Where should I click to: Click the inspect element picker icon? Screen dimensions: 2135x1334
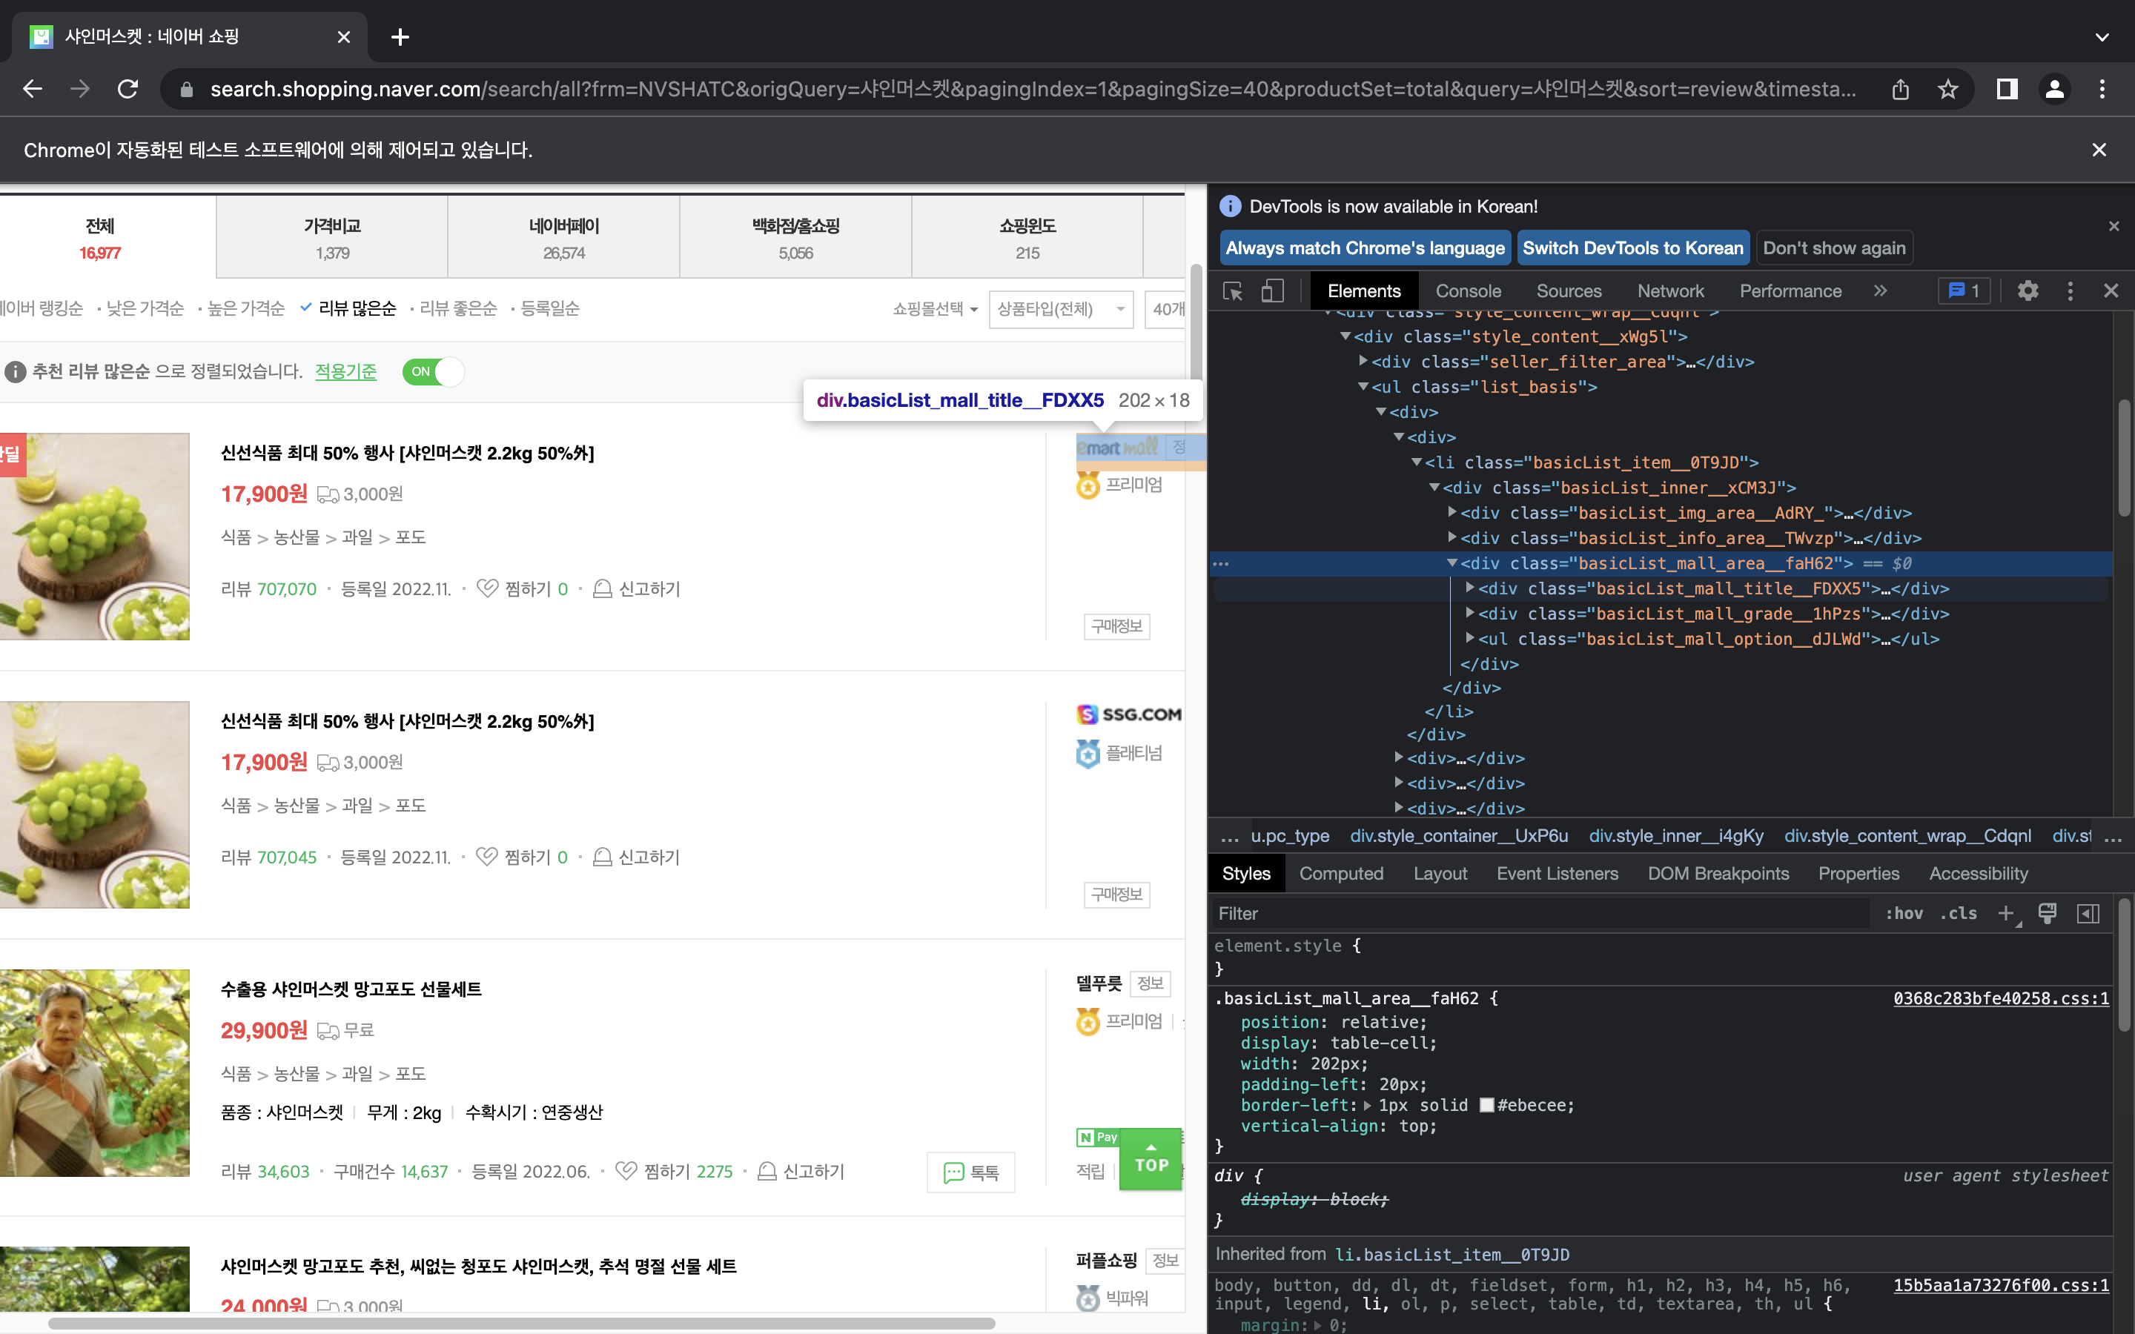click(x=1233, y=291)
